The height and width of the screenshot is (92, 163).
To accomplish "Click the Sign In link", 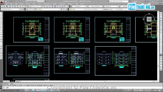I will pyautogui.click(x=135, y=2).
